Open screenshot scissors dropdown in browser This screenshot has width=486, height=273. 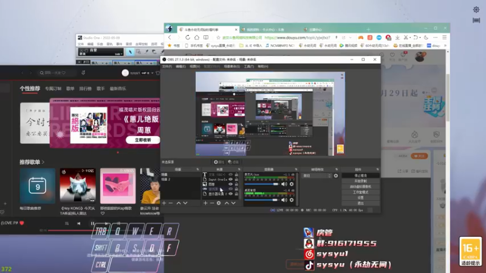(410, 38)
